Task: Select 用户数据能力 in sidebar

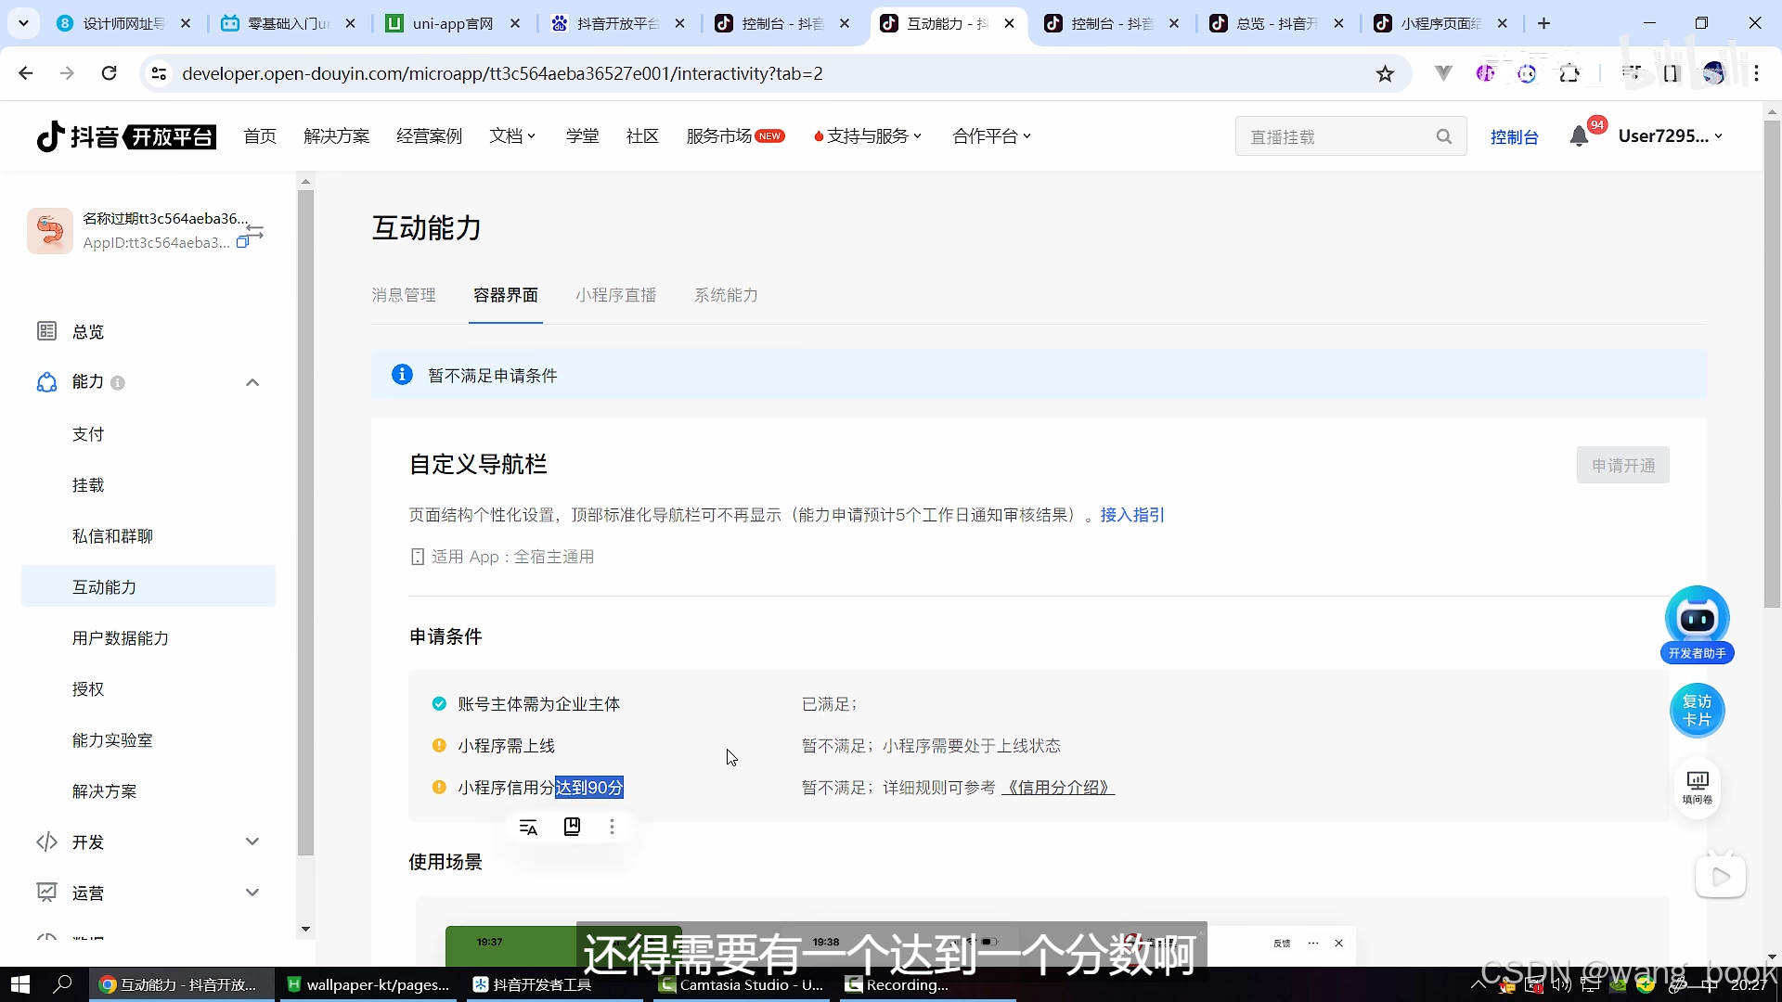Action: pyautogui.click(x=121, y=638)
